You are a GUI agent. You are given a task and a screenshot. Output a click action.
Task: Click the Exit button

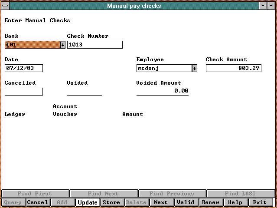pyautogui.click(x=260, y=202)
